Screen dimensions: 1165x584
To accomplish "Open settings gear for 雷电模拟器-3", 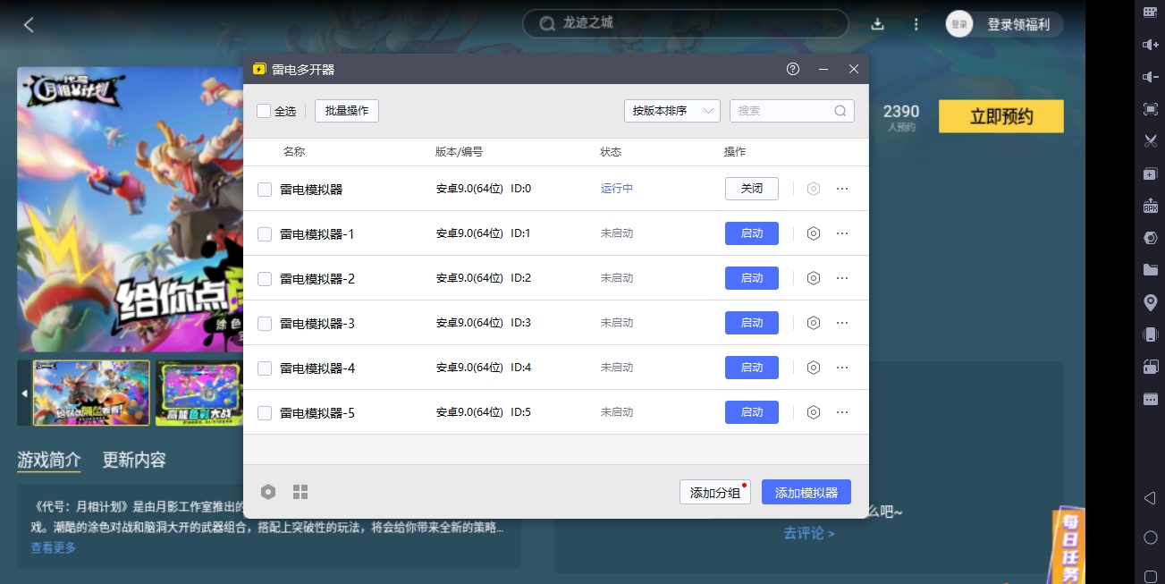I will 814,323.
